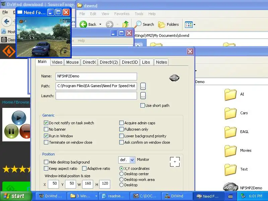Open Favorites menu in dxwnd explorer
The image size is (268, 201).
point(122,14)
